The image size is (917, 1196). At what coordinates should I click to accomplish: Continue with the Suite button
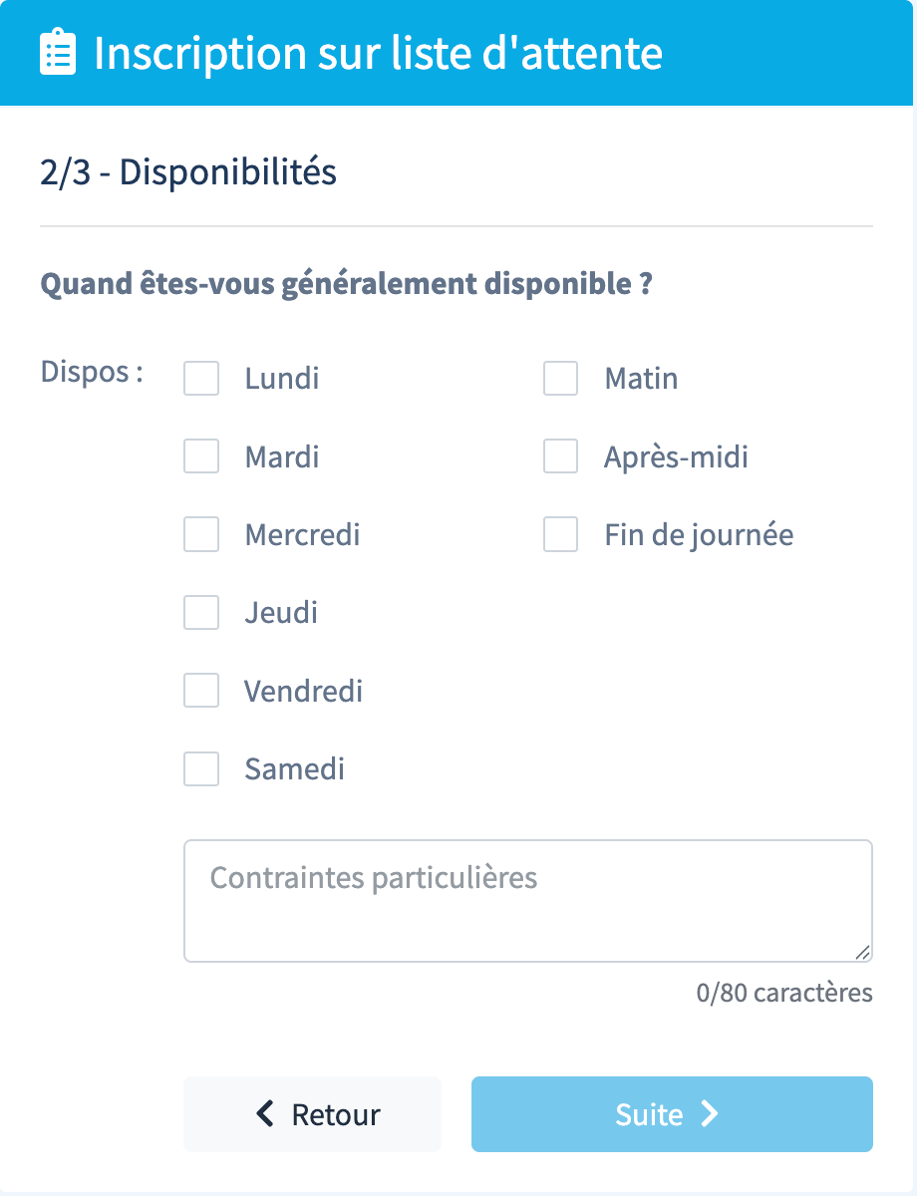click(x=671, y=1113)
